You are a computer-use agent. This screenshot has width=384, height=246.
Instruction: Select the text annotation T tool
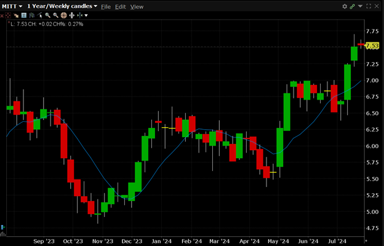coord(24,15)
